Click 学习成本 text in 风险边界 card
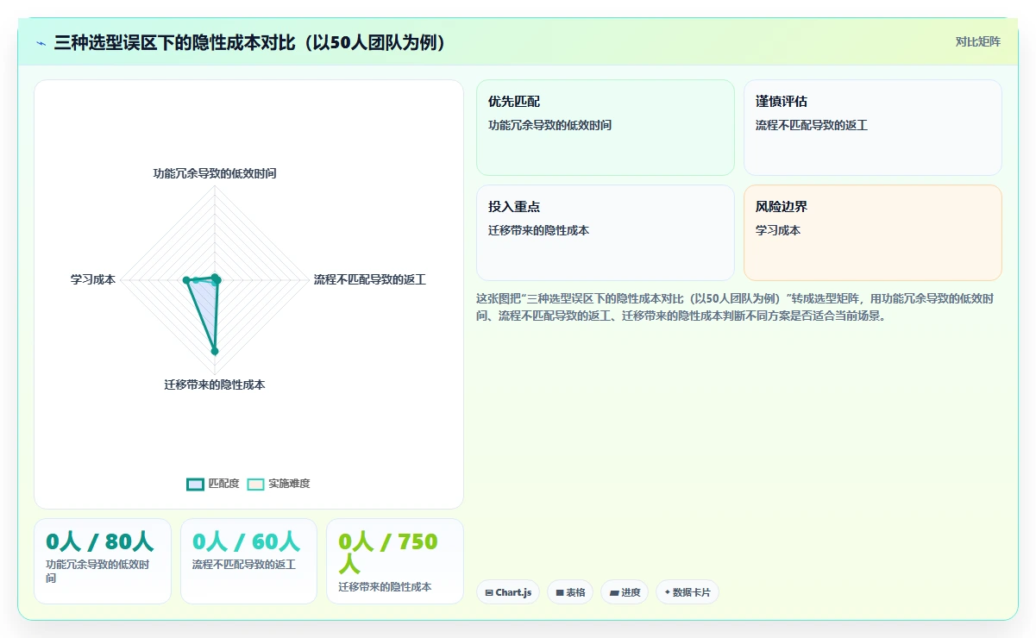The height and width of the screenshot is (638, 1036). pos(778,230)
